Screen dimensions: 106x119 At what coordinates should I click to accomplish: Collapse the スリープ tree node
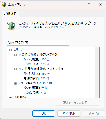(x=10, y=50)
